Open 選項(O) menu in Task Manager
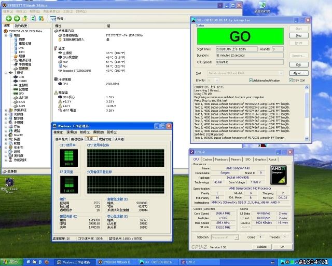 pos(72,132)
